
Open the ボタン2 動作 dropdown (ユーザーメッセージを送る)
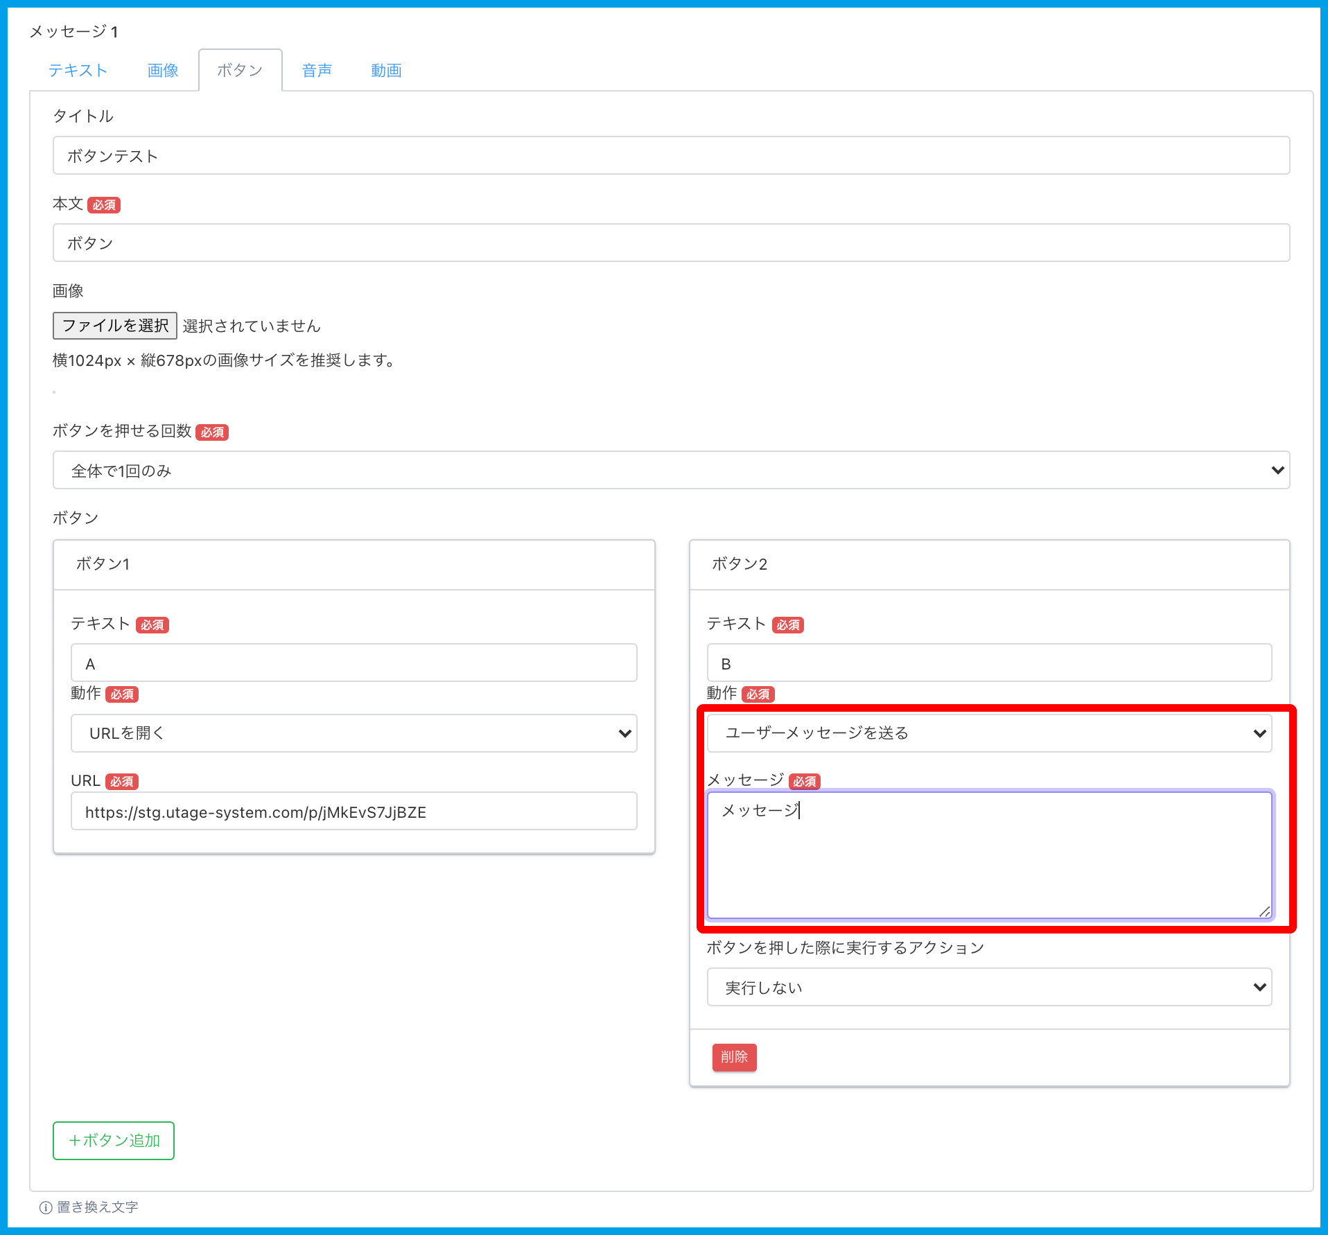coord(989,733)
